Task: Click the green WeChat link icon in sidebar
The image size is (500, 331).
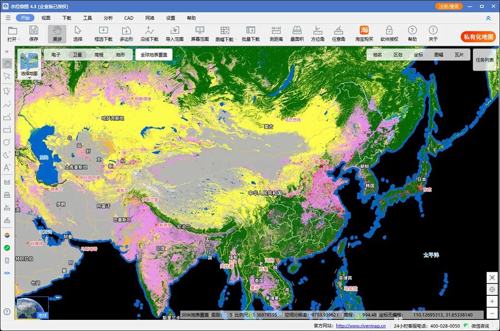Action: (x=7, y=248)
